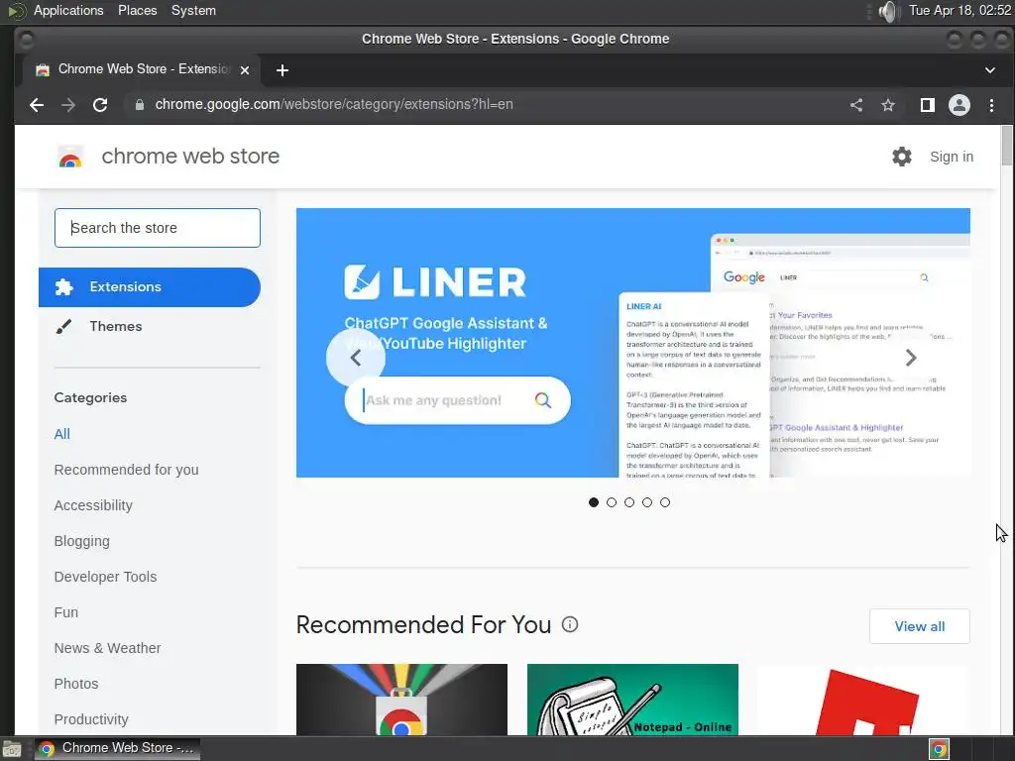Click the Chrome icon in bottom-right tray
The width and height of the screenshot is (1015, 761).
[x=940, y=749]
